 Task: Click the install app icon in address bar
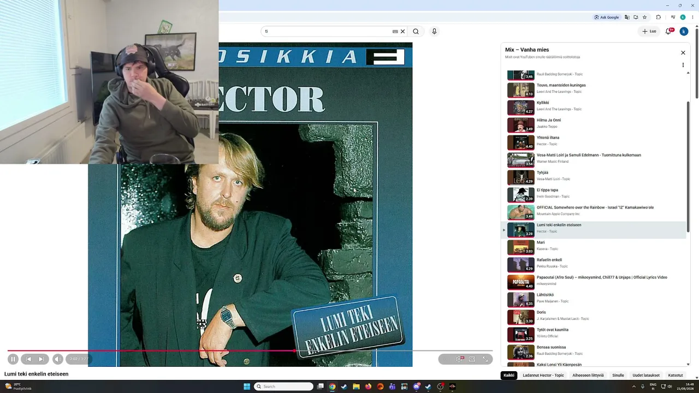636,17
